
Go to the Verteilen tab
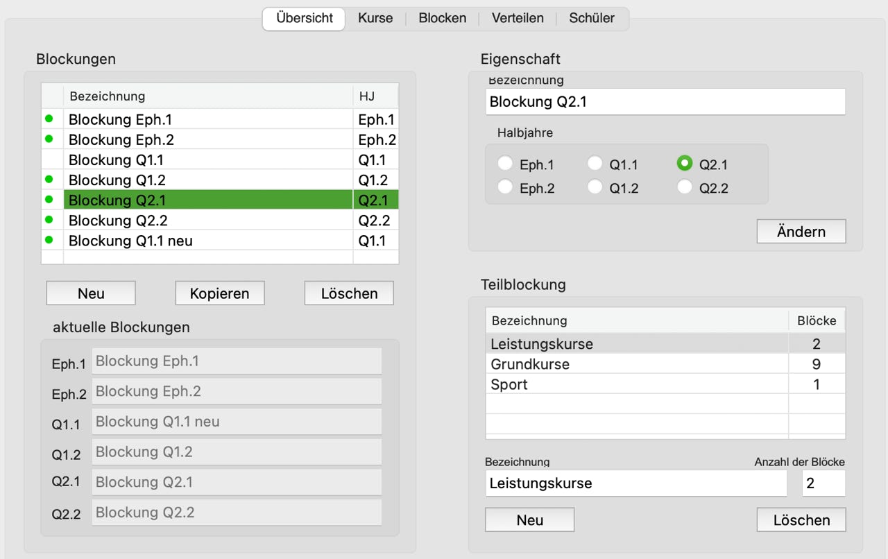click(x=518, y=19)
